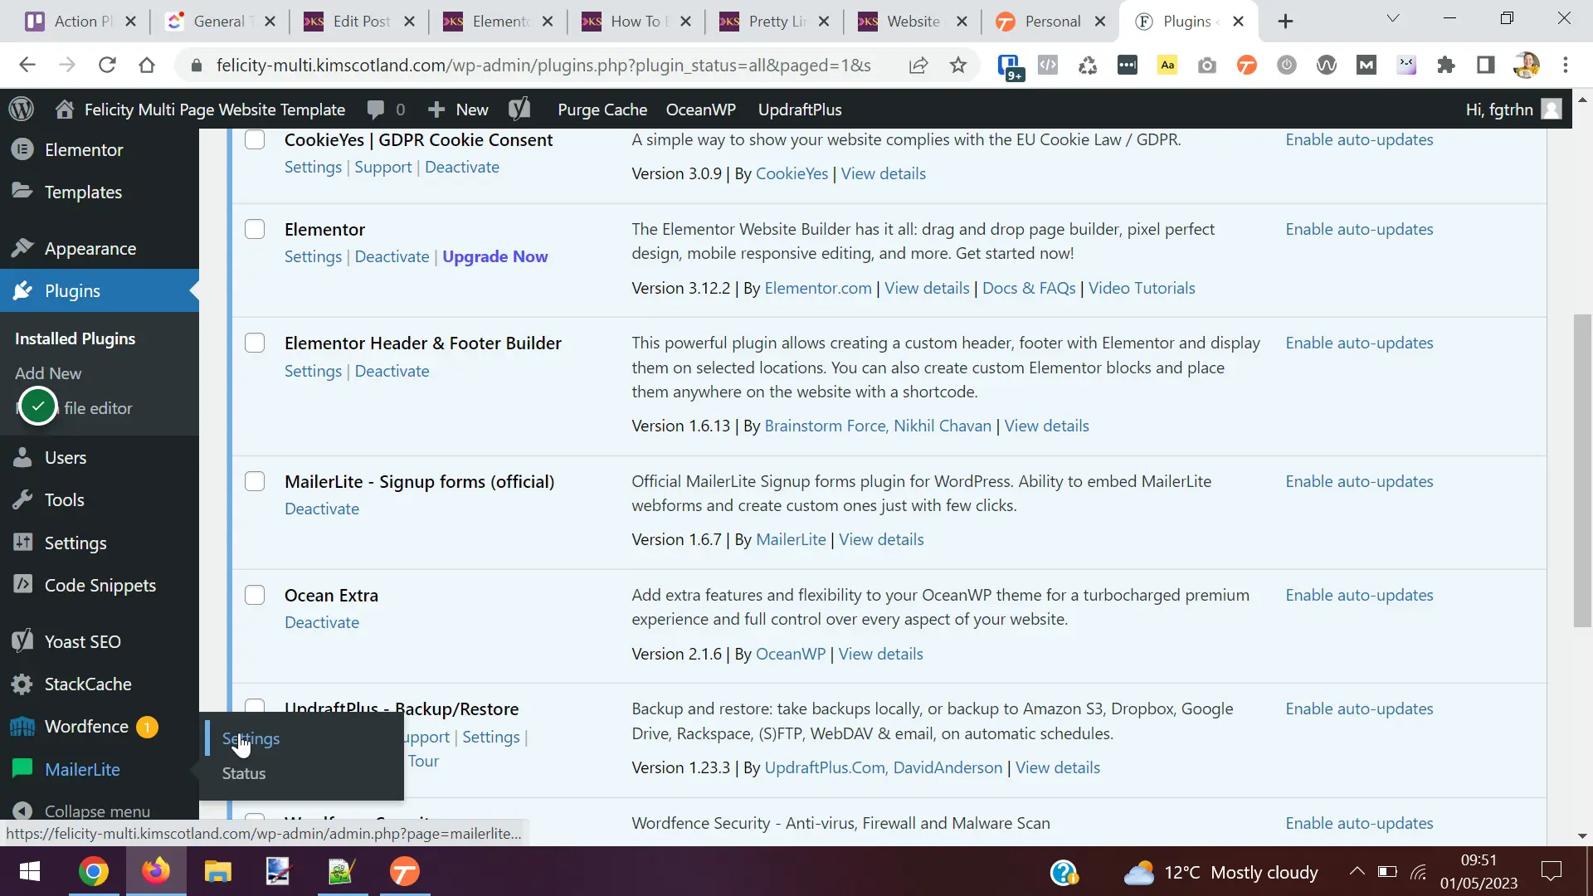Open browser extensions puzzle icon
The height and width of the screenshot is (896, 1593).
(1446, 65)
